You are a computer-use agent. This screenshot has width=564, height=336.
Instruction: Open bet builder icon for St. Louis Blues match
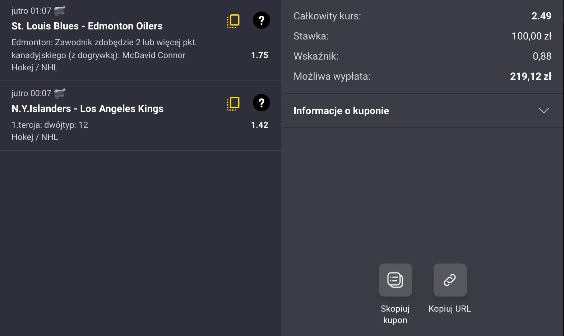[x=233, y=20]
